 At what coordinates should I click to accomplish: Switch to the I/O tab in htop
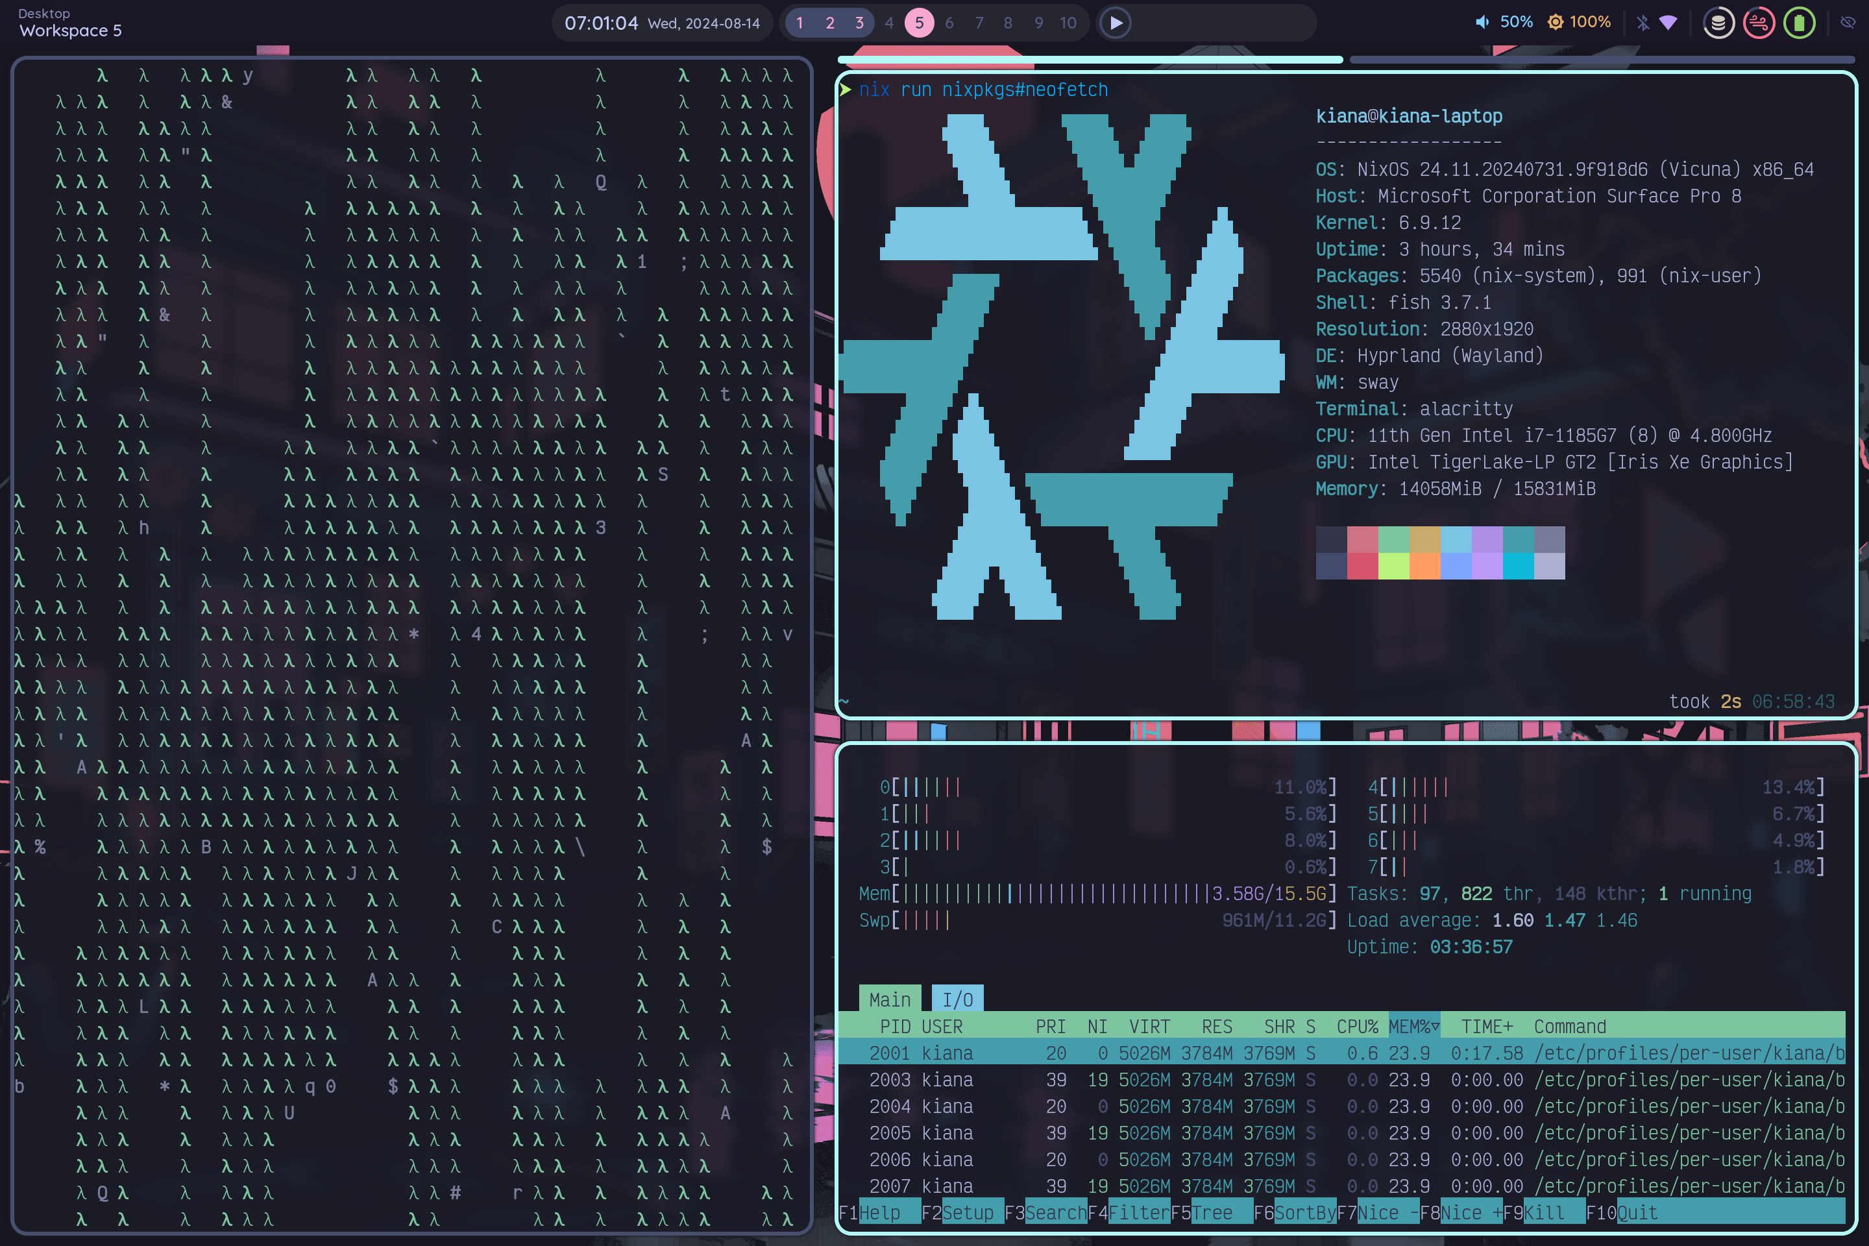click(958, 998)
